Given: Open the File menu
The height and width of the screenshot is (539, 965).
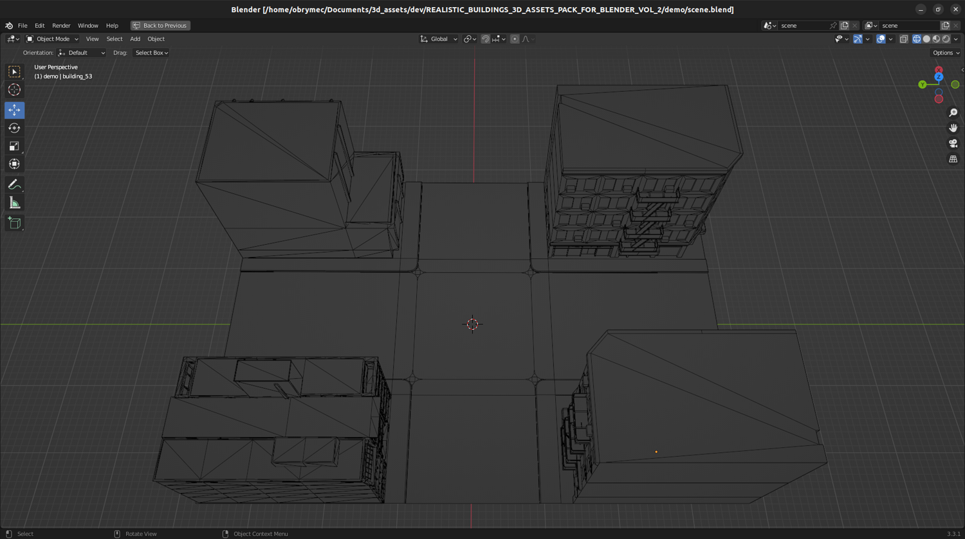Looking at the screenshot, I should [x=23, y=26].
